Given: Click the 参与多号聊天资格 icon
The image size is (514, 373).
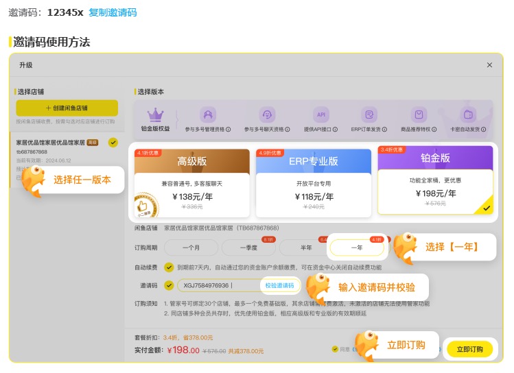Looking at the screenshot, I should coord(267,115).
